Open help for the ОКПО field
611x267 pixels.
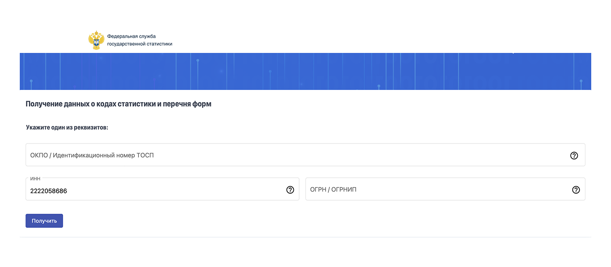[574, 156]
